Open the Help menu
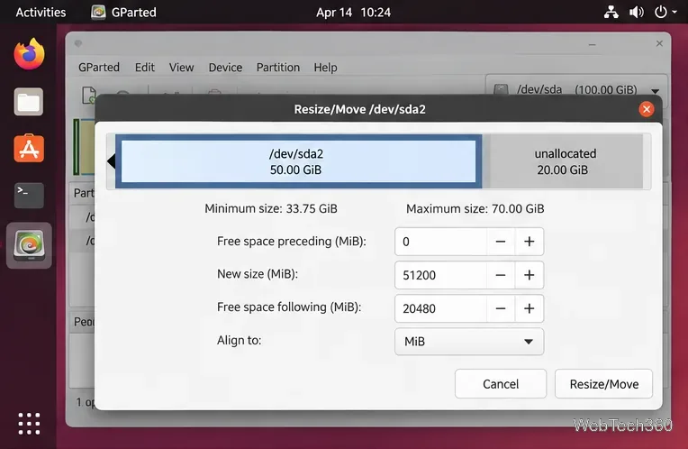688x449 pixels. [x=325, y=68]
